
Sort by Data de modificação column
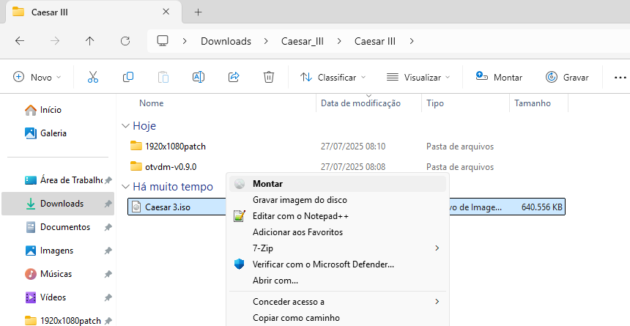click(x=361, y=103)
